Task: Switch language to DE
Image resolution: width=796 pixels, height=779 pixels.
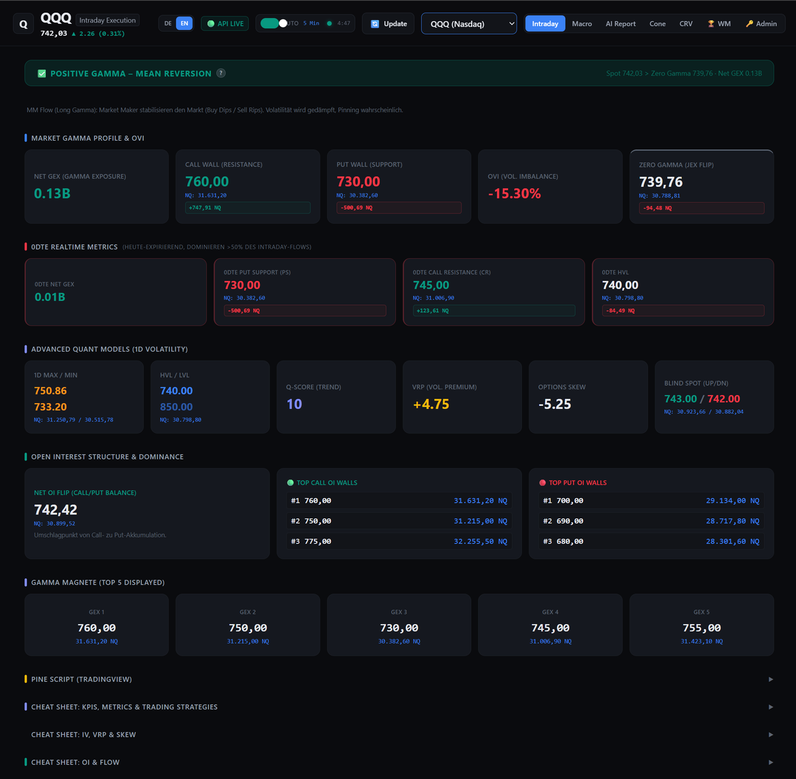Action: [168, 24]
